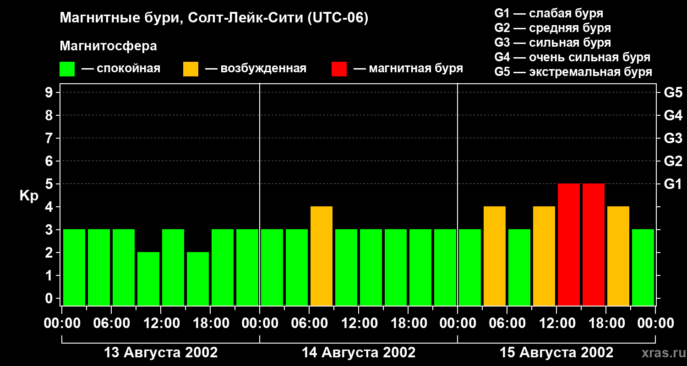Click the green bar between the orange bars on 15 August morning

pyautogui.click(x=519, y=267)
